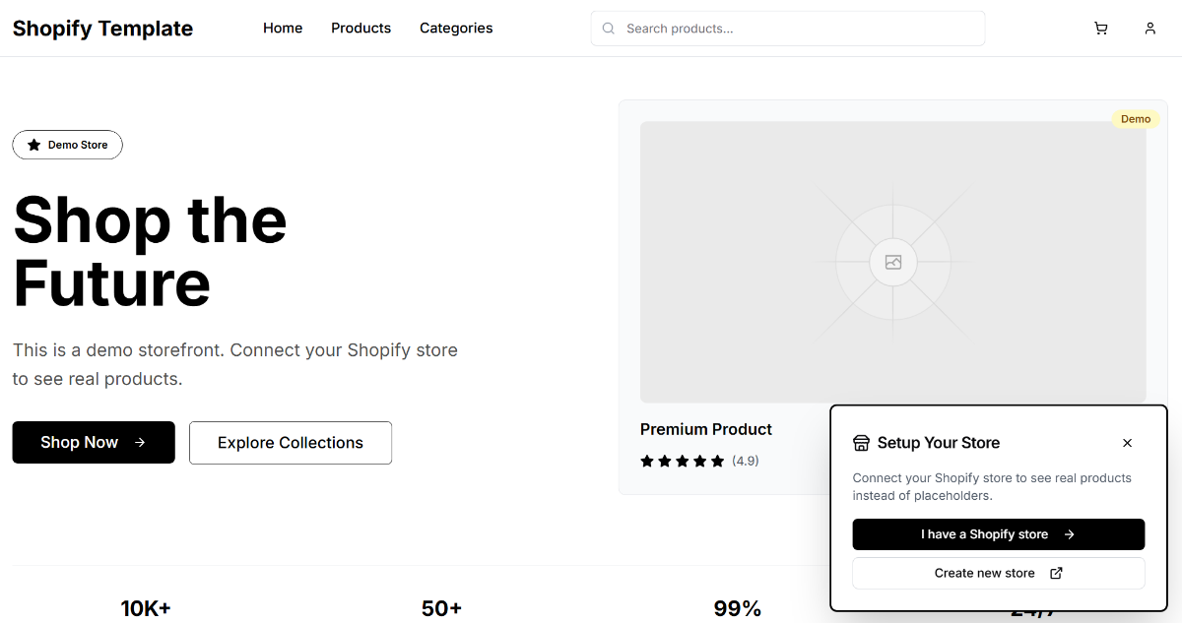Click the storefront icon in Setup Your Store panel
This screenshot has height=623, width=1182.
tap(863, 442)
